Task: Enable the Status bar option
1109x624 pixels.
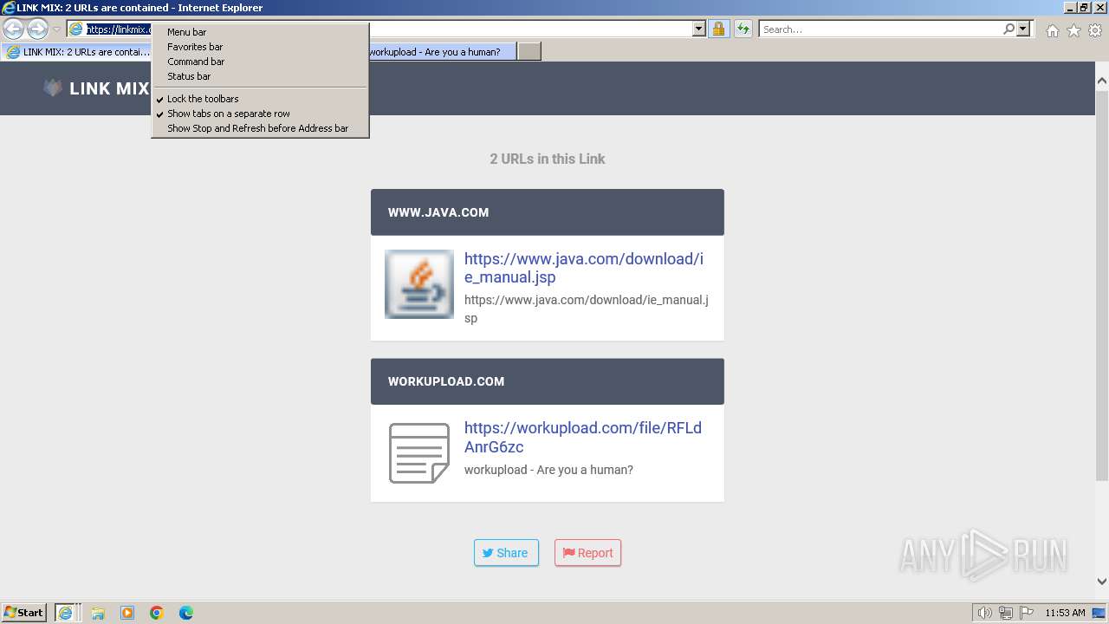Action: point(260,76)
